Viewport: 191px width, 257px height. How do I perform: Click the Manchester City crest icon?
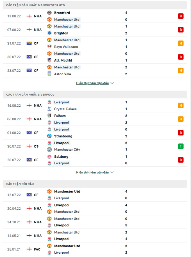point(49,150)
